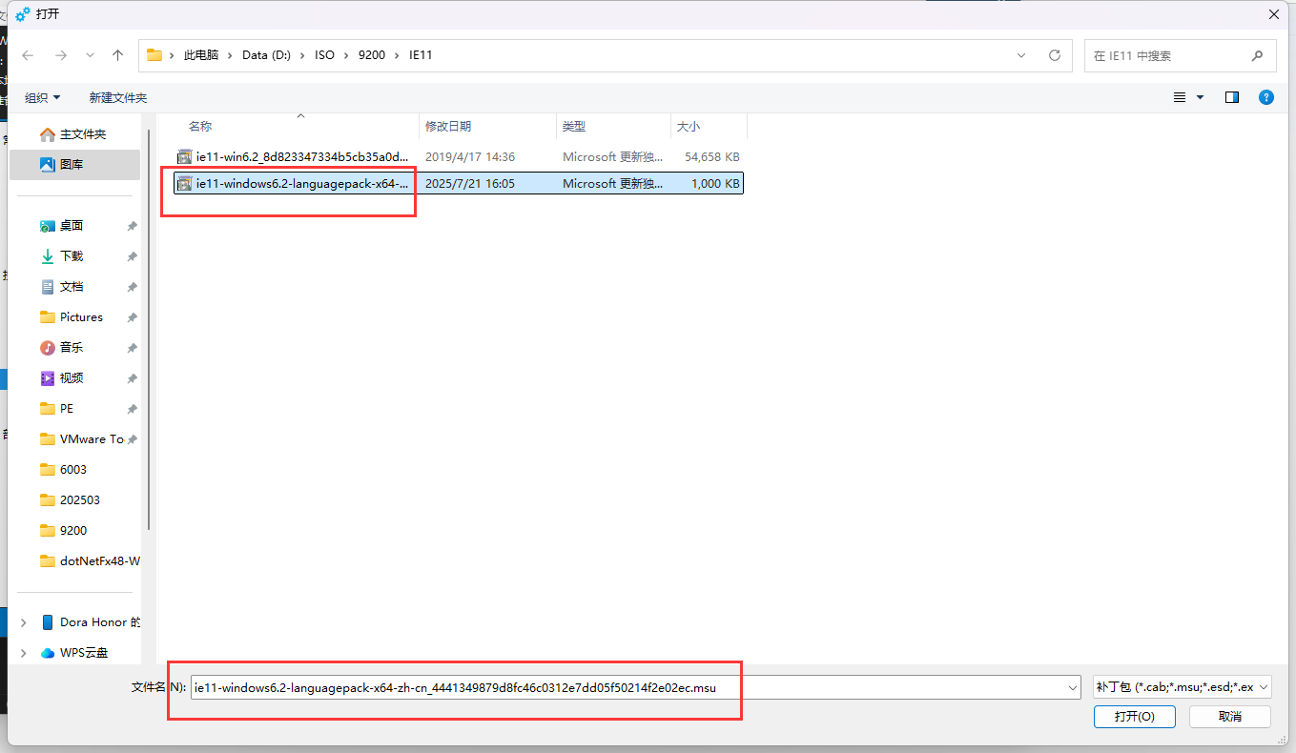
Task: Go back with the left arrow
Action: click(28, 55)
